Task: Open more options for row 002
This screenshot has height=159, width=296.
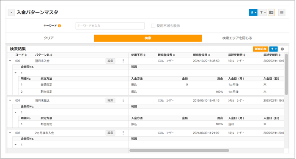Action: [123, 132]
